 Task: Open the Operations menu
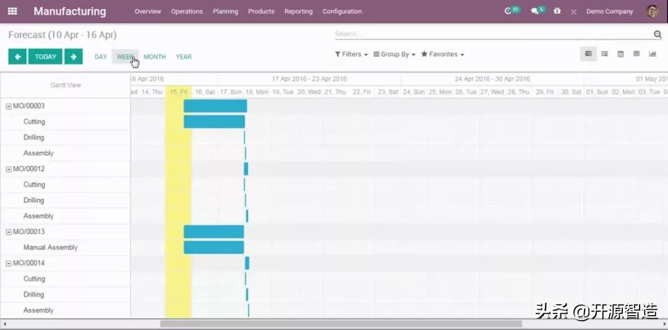tap(187, 12)
